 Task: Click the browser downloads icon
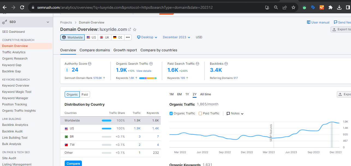tap(339, 7)
